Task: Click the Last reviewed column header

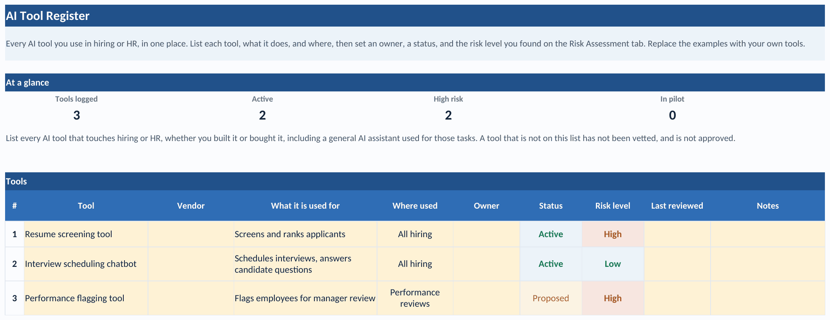Action: 677,206
